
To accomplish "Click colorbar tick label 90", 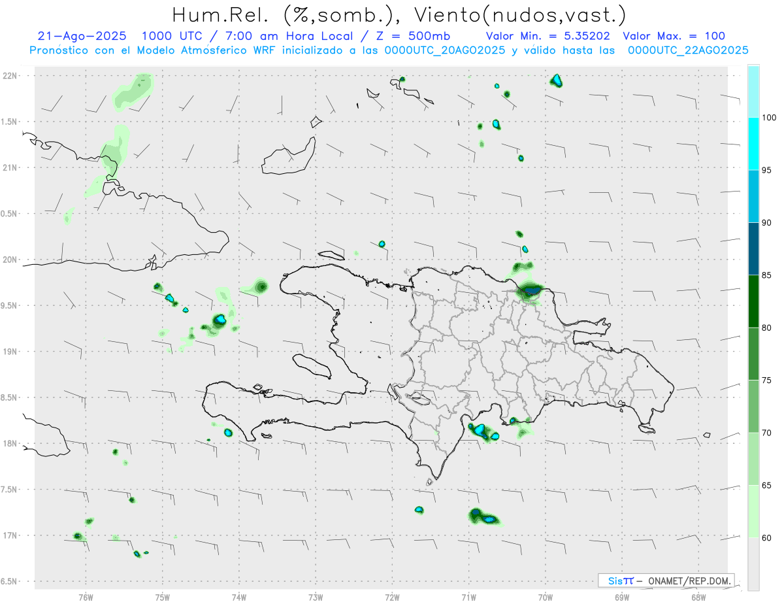I will [x=766, y=222].
